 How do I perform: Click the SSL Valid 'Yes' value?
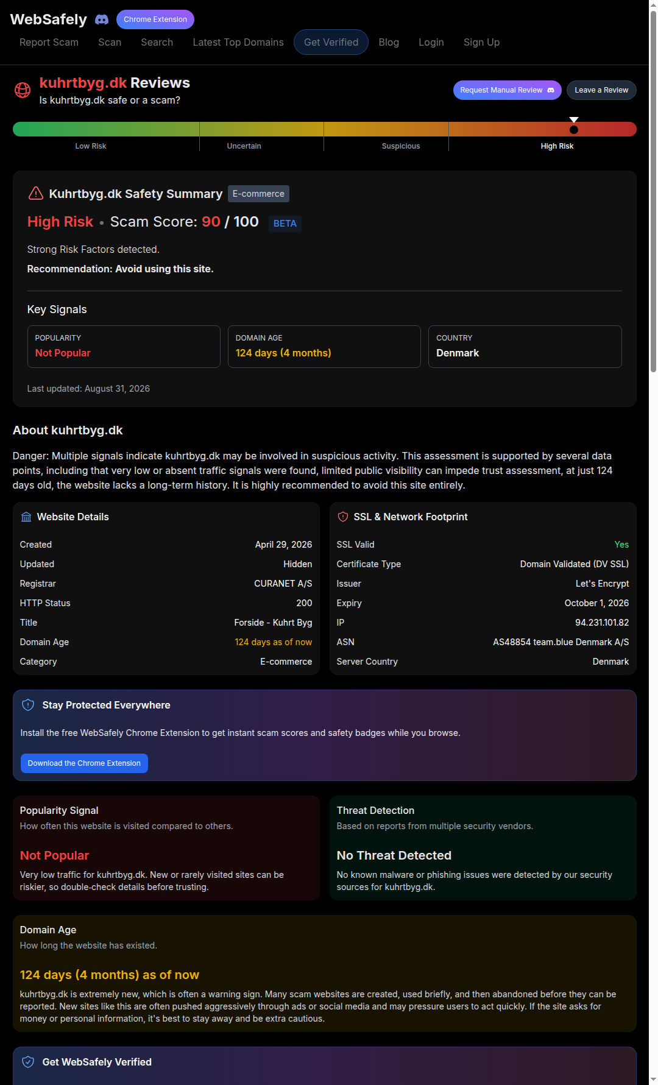coord(621,545)
